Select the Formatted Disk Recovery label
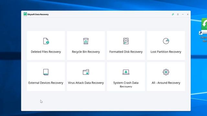Viewport: 207px width, 116px height. (x=126, y=52)
